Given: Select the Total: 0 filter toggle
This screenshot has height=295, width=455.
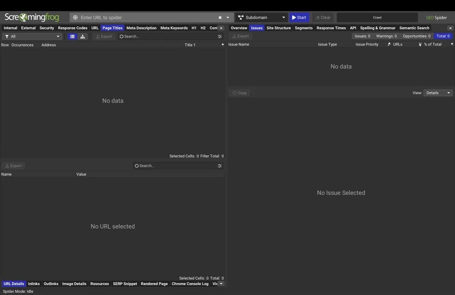Looking at the screenshot, I should (x=443, y=36).
